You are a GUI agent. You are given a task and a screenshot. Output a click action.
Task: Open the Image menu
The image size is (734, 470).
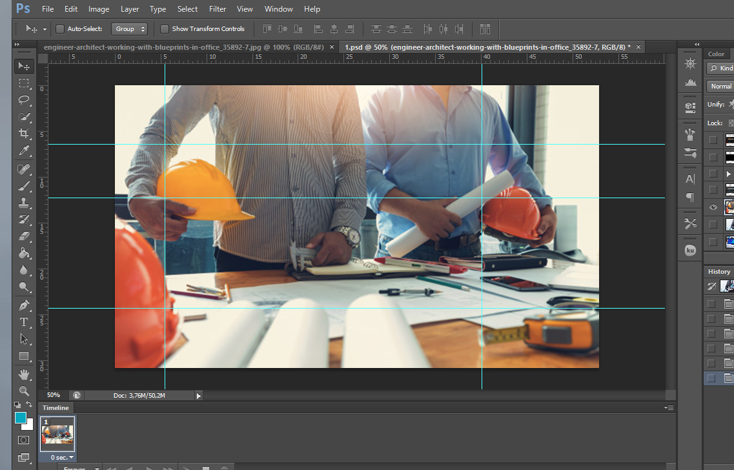click(99, 9)
